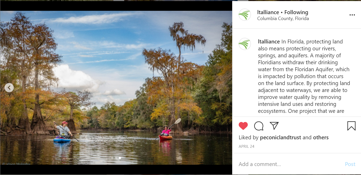This screenshot has width=361, height=175.
Task: Unlike the post via the red heart icon
Action: tap(244, 126)
